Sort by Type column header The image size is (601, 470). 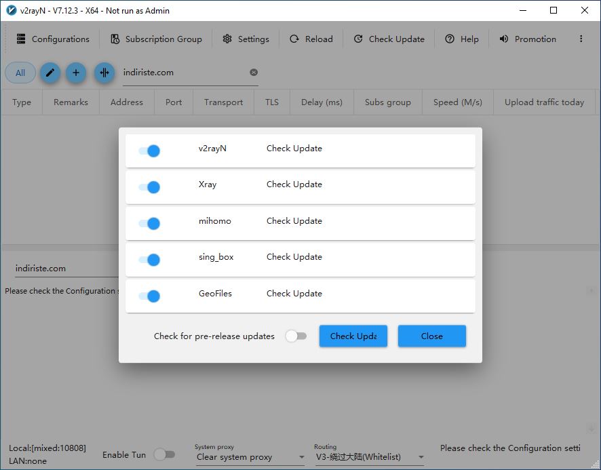click(22, 102)
